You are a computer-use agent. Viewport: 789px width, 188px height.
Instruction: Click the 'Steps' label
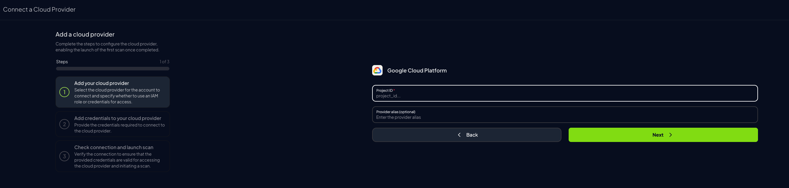pos(62,62)
